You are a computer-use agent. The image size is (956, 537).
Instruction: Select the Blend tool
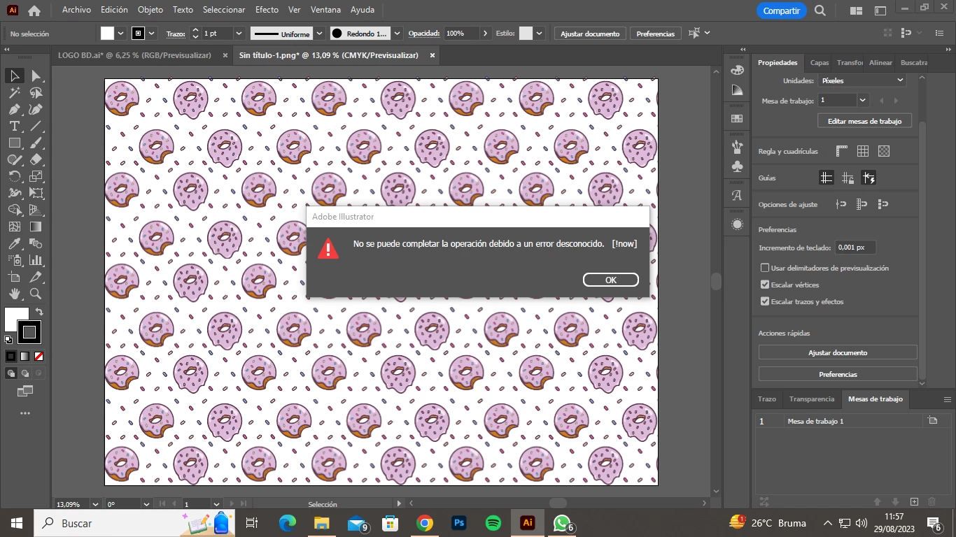(x=36, y=243)
